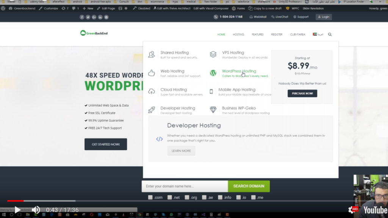Click in the domain name input field
Viewport: 388px width, 218px height.
(x=185, y=186)
